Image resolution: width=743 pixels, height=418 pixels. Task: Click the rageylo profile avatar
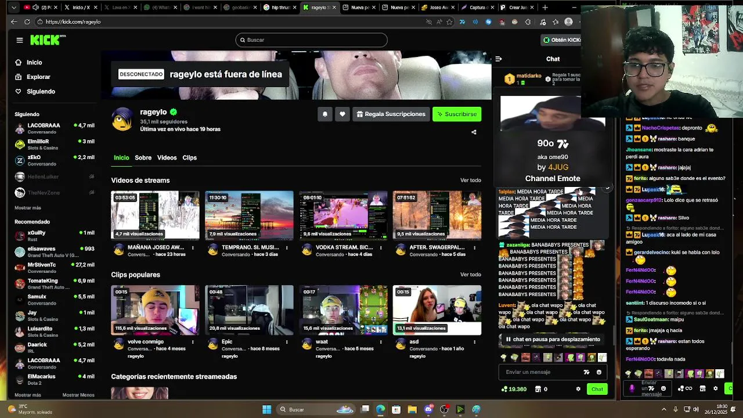[122, 119]
